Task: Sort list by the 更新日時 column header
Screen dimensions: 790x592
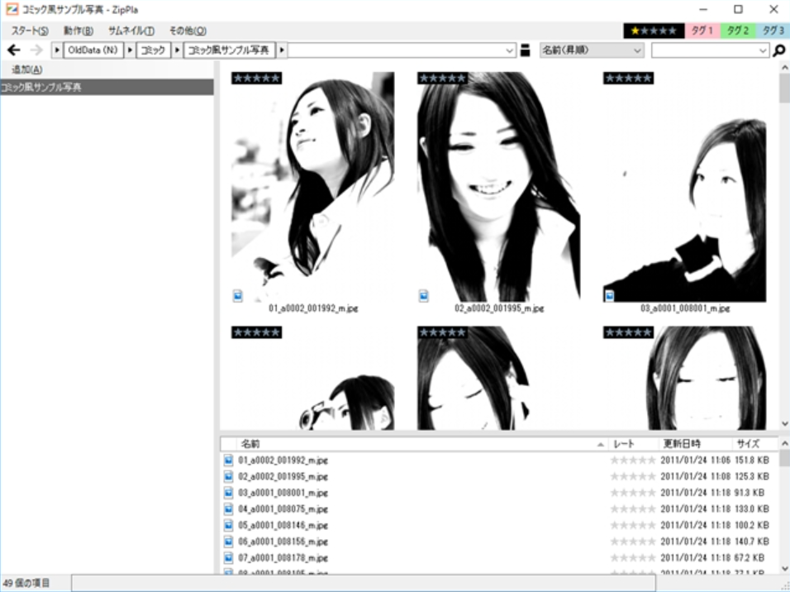Action: pyautogui.click(x=695, y=444)
